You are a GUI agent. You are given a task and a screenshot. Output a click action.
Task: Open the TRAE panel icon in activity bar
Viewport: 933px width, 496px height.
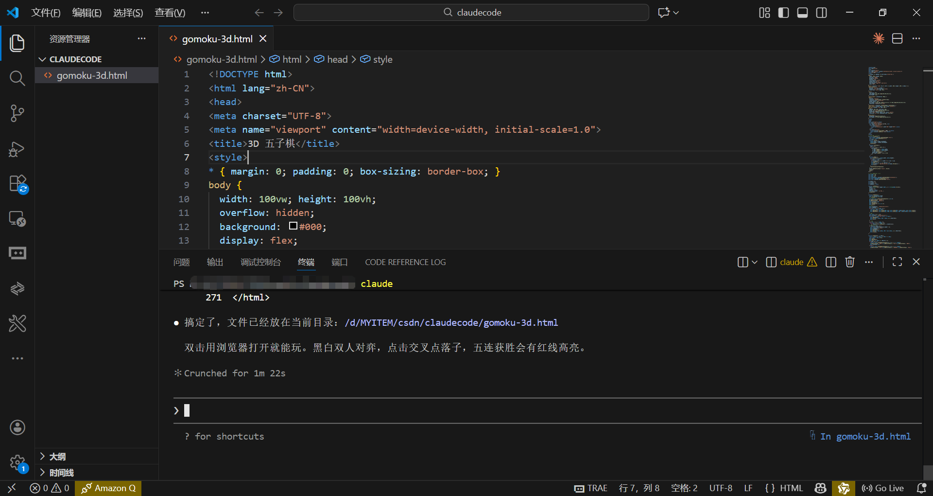tap(17, 253)
